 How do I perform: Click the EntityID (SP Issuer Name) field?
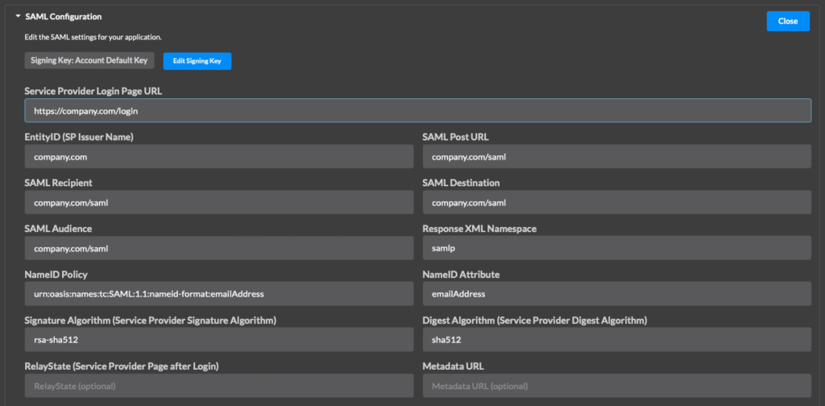pyautogui.click(x=219, y=157)
